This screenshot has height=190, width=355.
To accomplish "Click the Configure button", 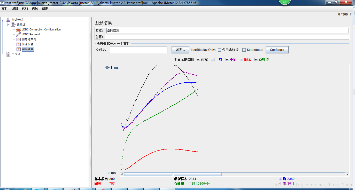I will pos(277,50).
